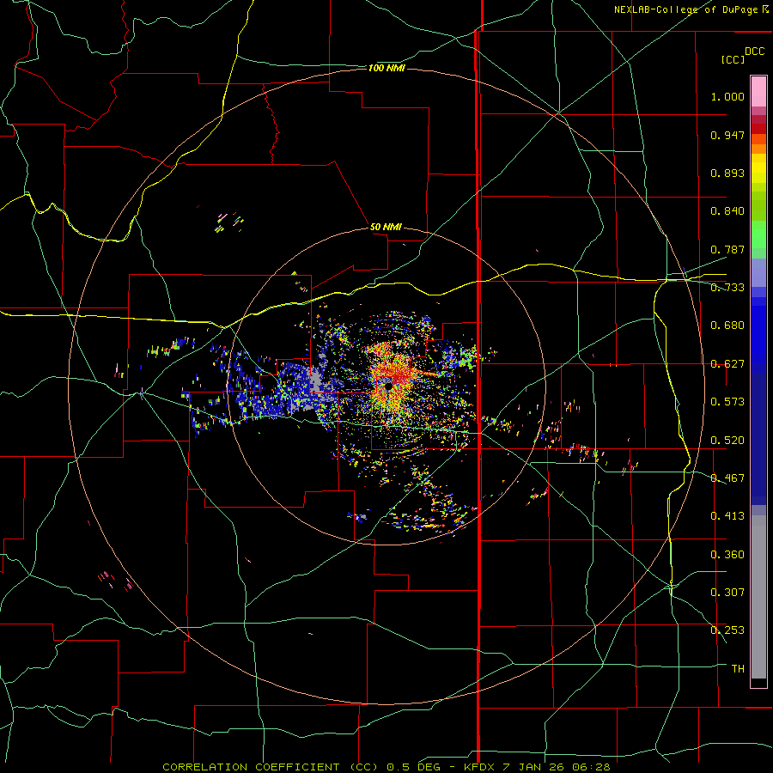Click the 100 NMI range ring label
Viewport: 773px width, 773px height.
[386, 68]
